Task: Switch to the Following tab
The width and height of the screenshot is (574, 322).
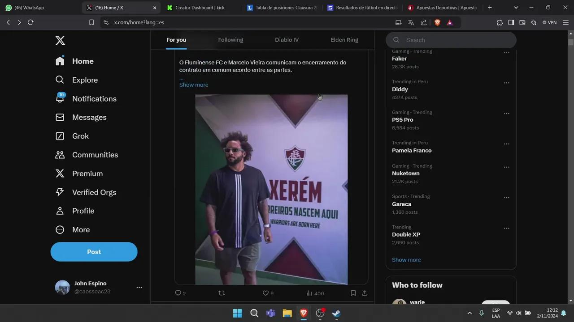Action: tap(230, 40)
